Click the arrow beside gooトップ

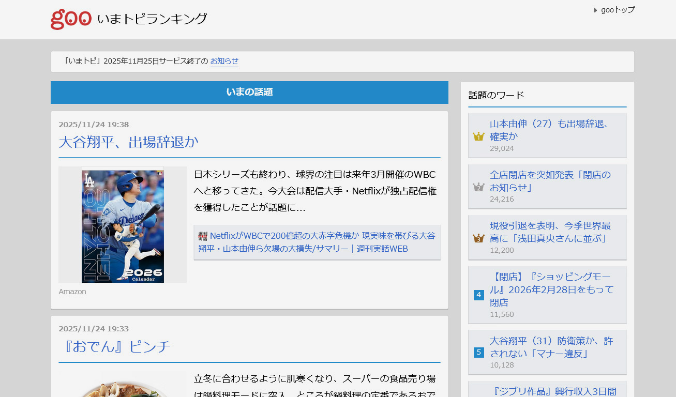click(595, 10)
